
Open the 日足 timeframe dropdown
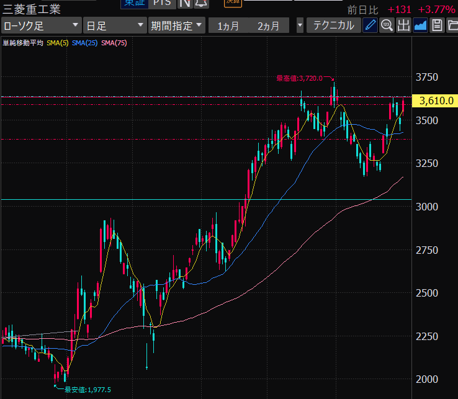115,25
